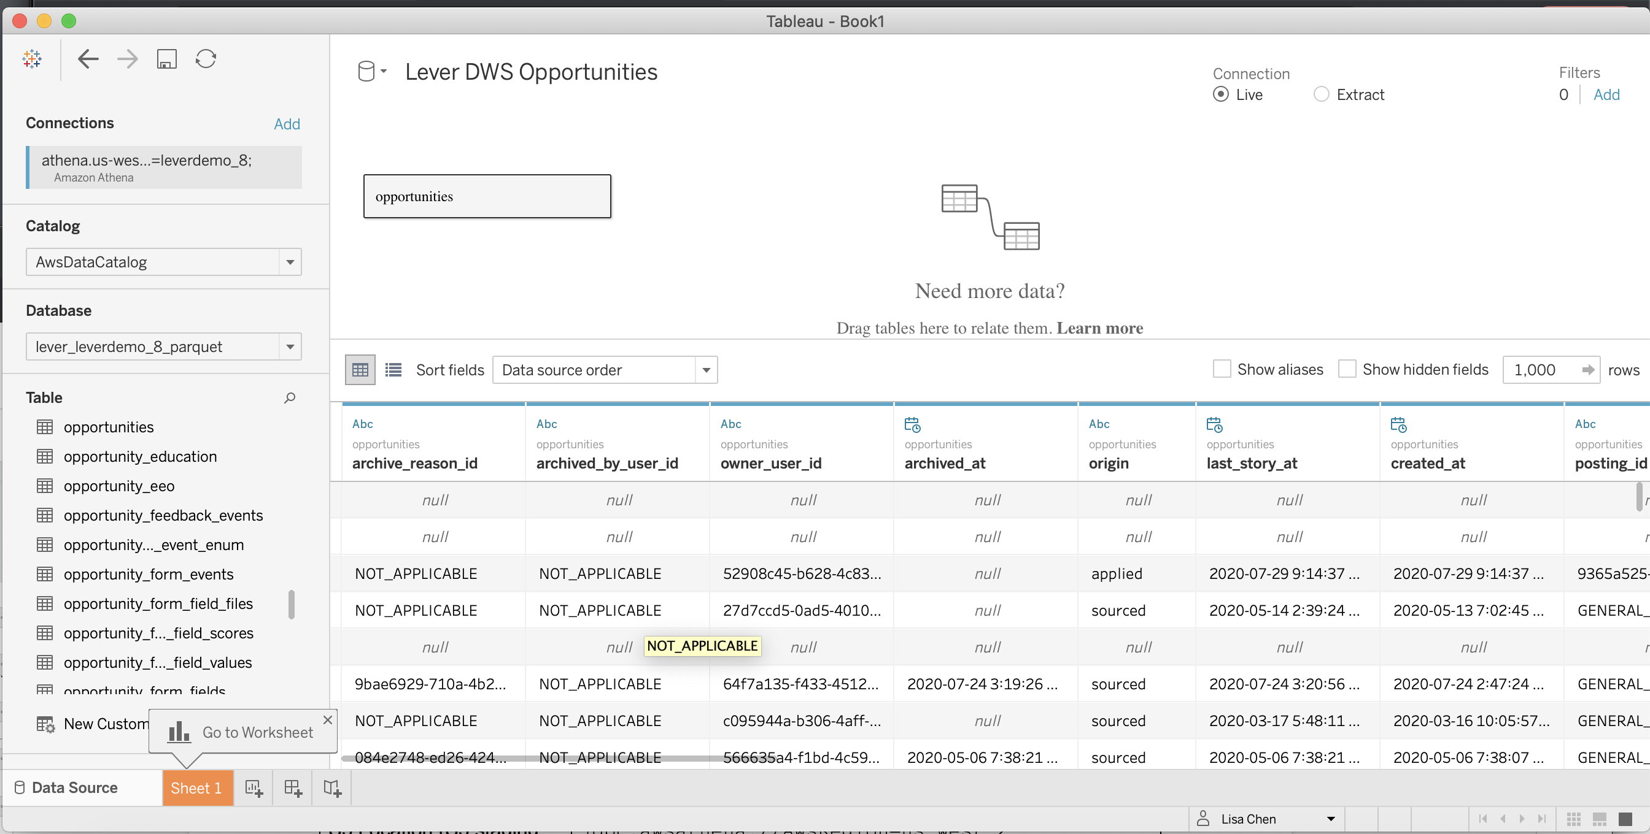Search tables with the magnifier icon
1650x834 pixels.
[x=290, y=397]
